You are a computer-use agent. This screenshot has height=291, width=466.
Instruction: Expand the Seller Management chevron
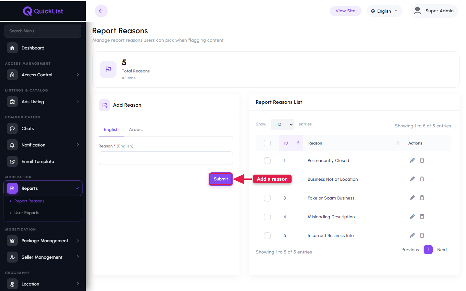78,257
